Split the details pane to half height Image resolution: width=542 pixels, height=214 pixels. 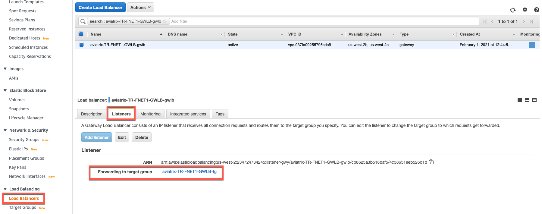click(x=527, y=100)
